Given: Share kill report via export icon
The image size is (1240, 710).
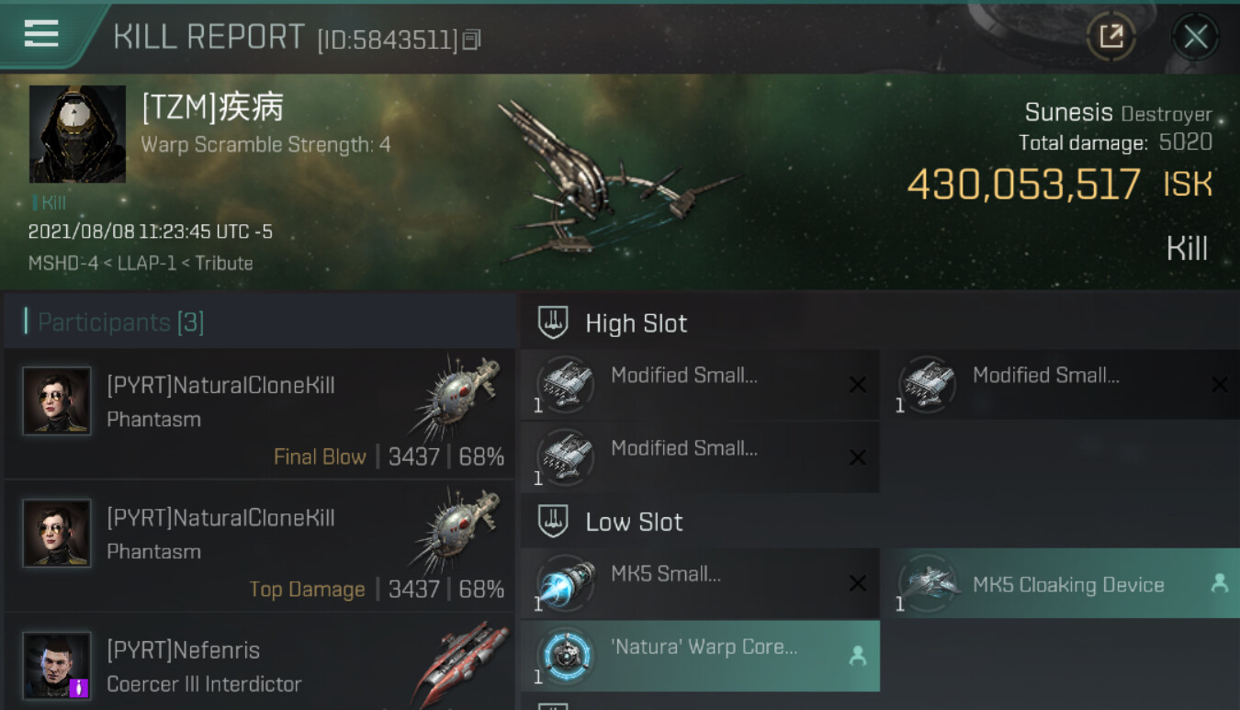Looking at the screenshot, I should pyautogui.click(x=1110, y=37).
